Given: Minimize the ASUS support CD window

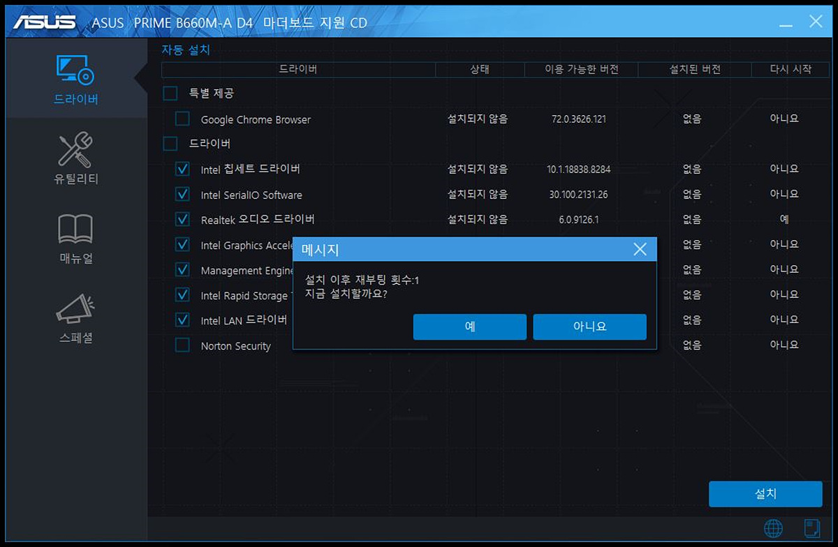Looking at the screenshot, I should pyautogui.click(x=786, y=24).
